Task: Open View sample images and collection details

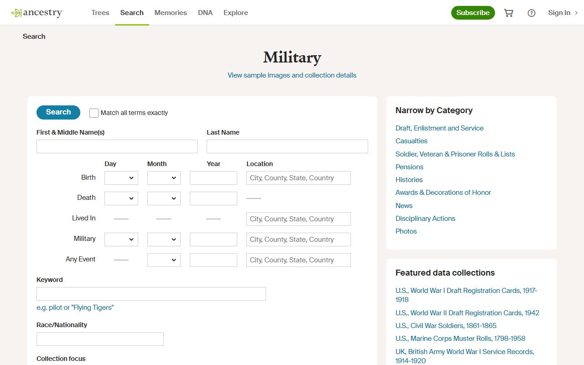Action: coord(292,75)
